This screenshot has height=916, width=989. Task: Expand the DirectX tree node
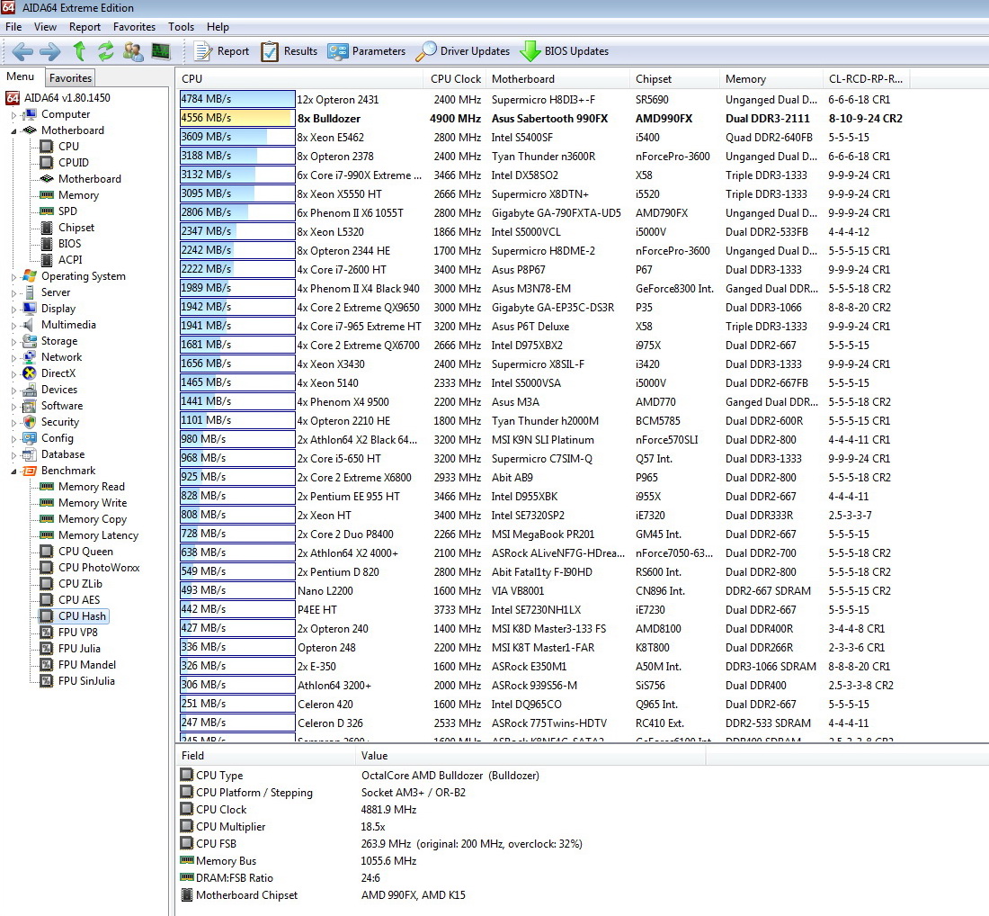(x=13, y=373)
